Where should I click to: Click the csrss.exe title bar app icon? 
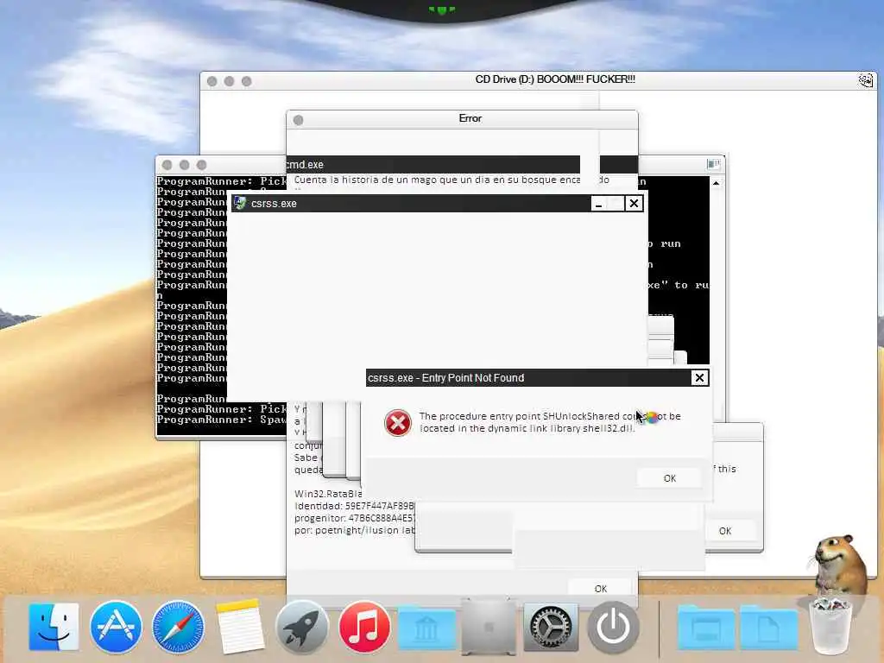(240, 203)
